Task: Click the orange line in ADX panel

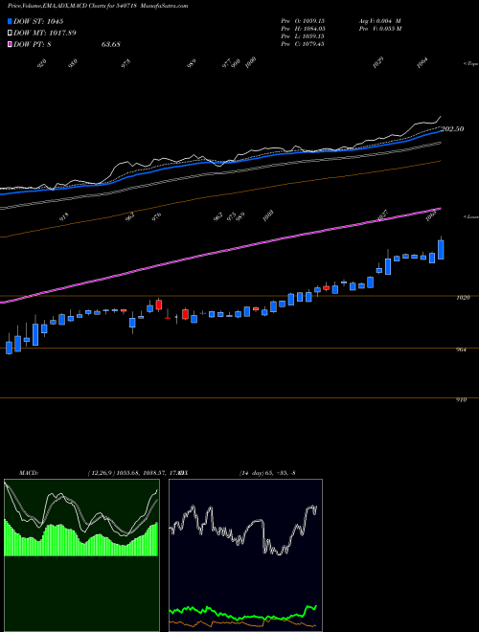Action: click(242, 623)
